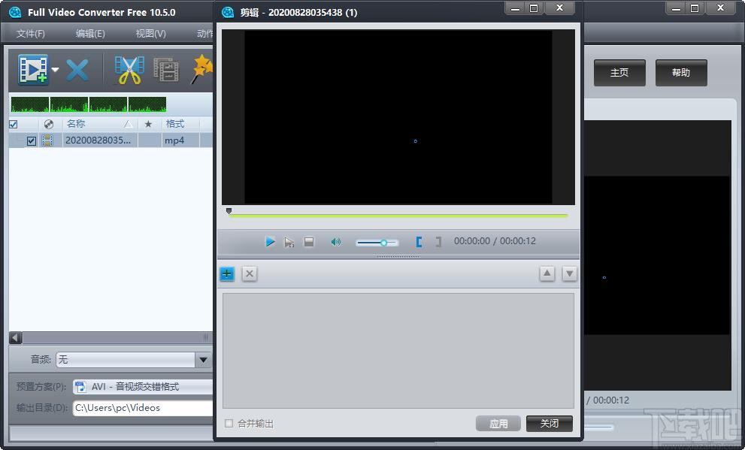Image resolution: width=745 pixels, height=450 pixels.
Task: Play the clip in editor window
Action: click(x=270, y=242)
